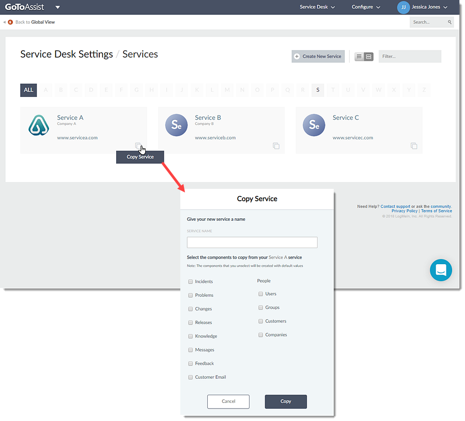Select the ALL alphabet filter tab
465x421 pixels.
click(28, 90)
